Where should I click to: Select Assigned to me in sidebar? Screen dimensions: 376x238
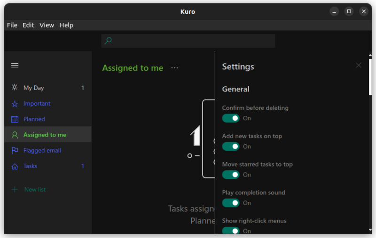[48, 135]
